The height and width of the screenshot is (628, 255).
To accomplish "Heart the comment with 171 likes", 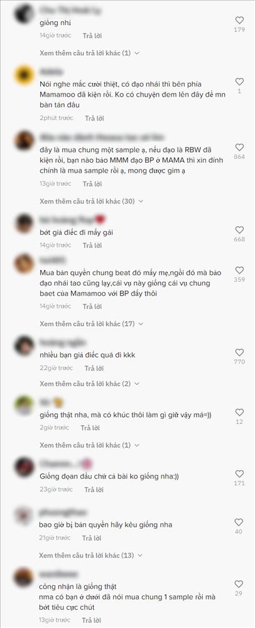I will coord(239,474).
